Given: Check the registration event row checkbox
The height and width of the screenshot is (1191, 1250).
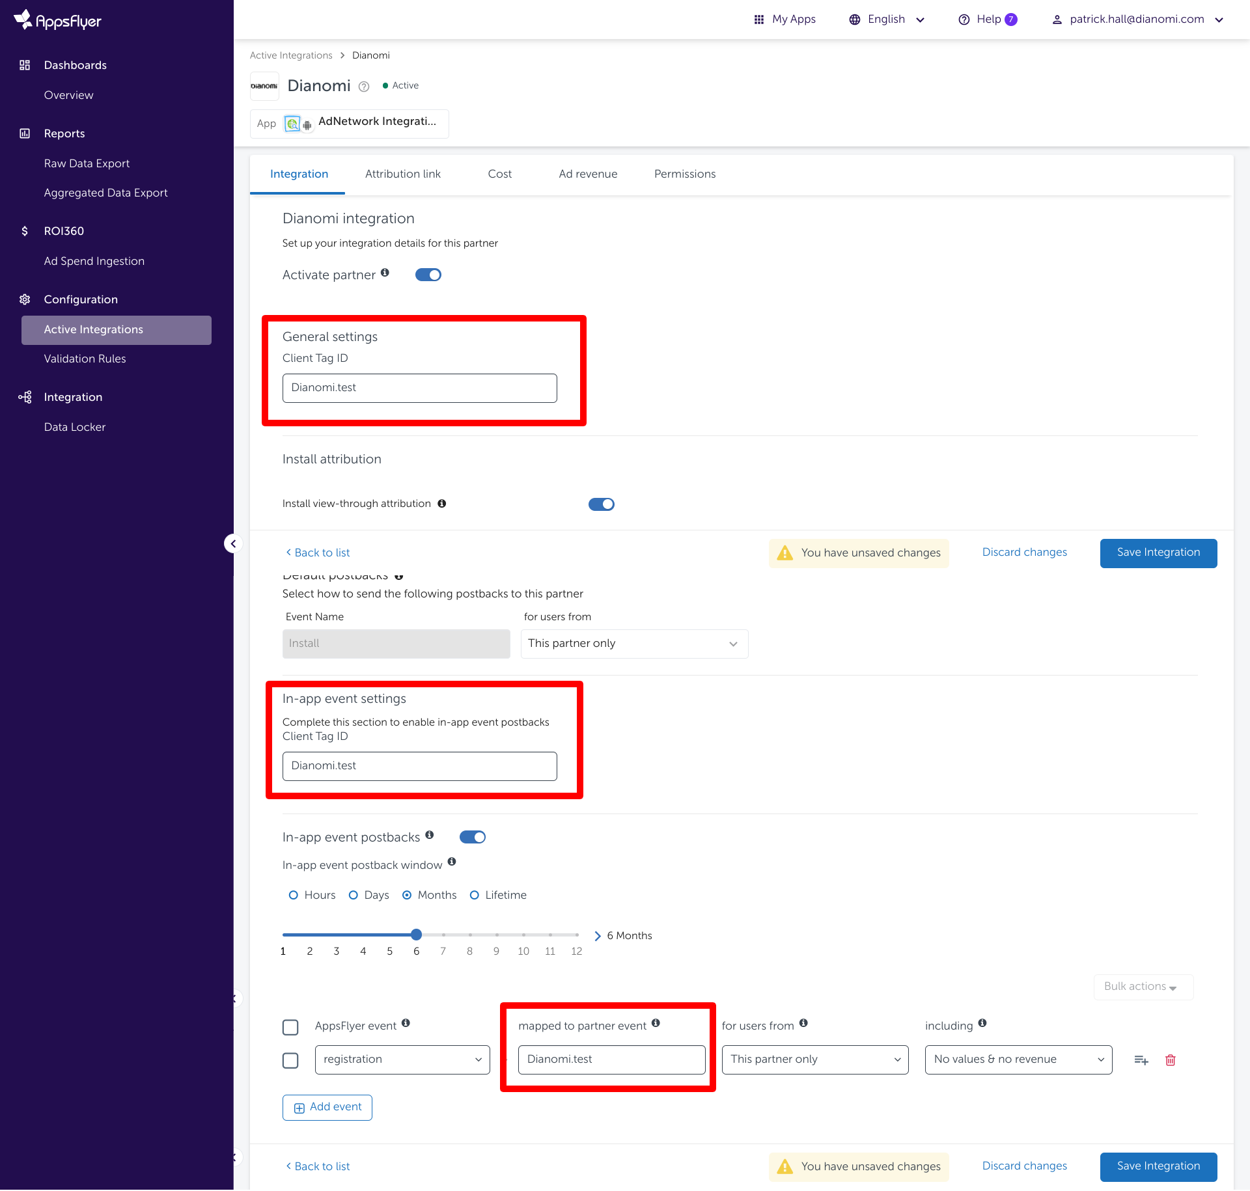Looking at the screenshot, I should point(290,1061).
